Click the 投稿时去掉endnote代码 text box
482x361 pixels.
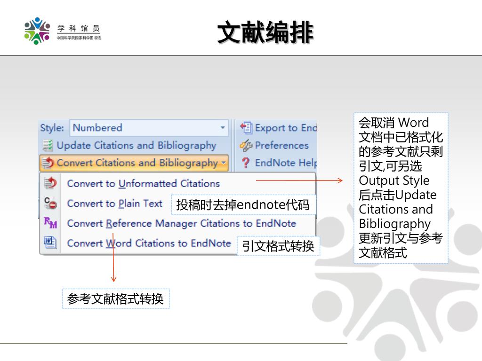pos(243,205)
